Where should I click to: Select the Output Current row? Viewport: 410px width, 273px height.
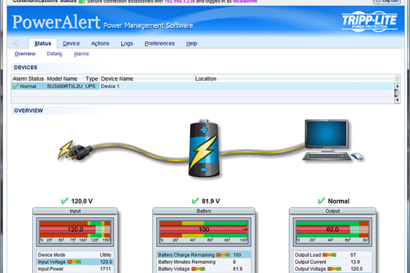332,262
